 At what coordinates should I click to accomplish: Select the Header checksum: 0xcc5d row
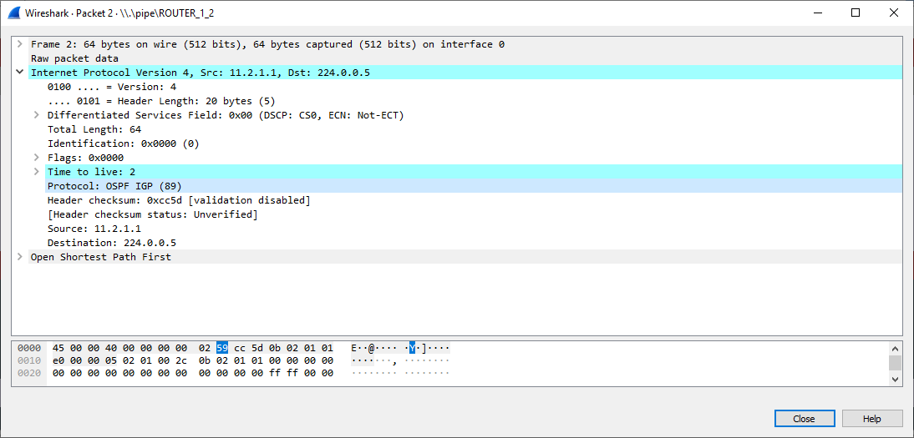(474, 199)
